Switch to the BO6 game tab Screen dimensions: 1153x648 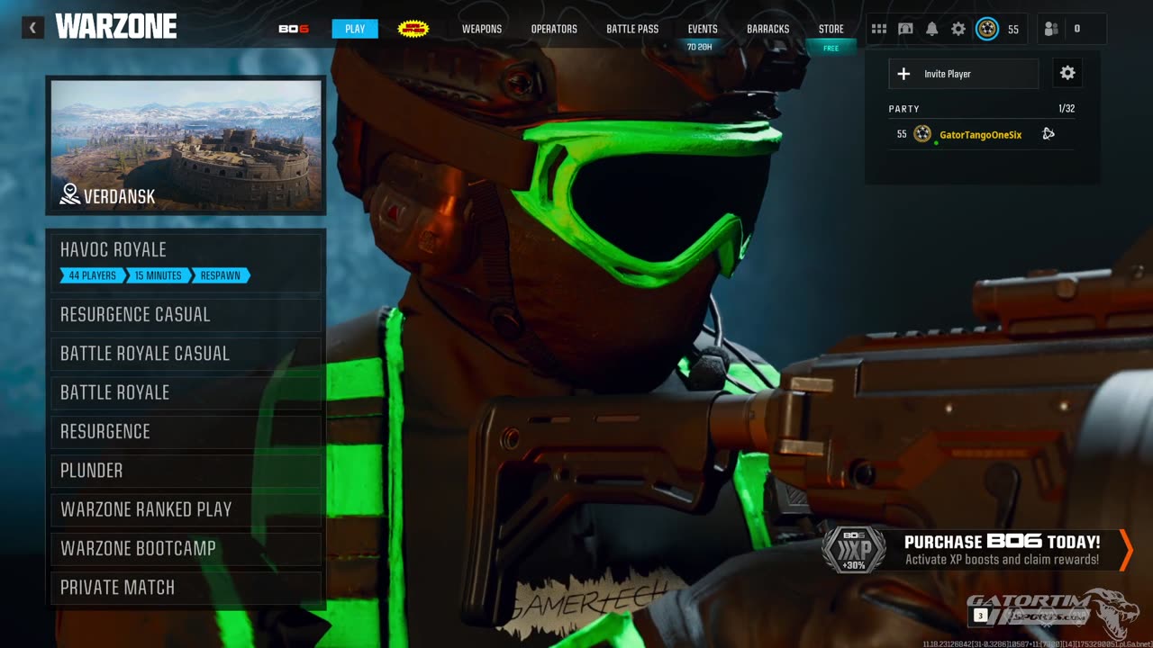294,29
